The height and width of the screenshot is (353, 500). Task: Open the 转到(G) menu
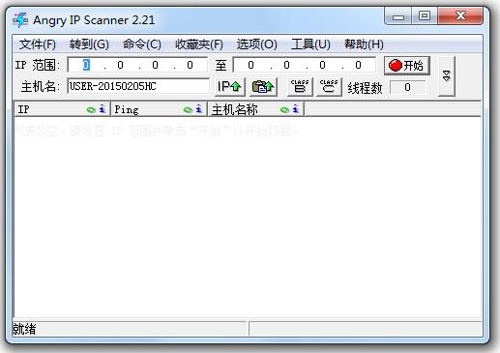point(89,44)
